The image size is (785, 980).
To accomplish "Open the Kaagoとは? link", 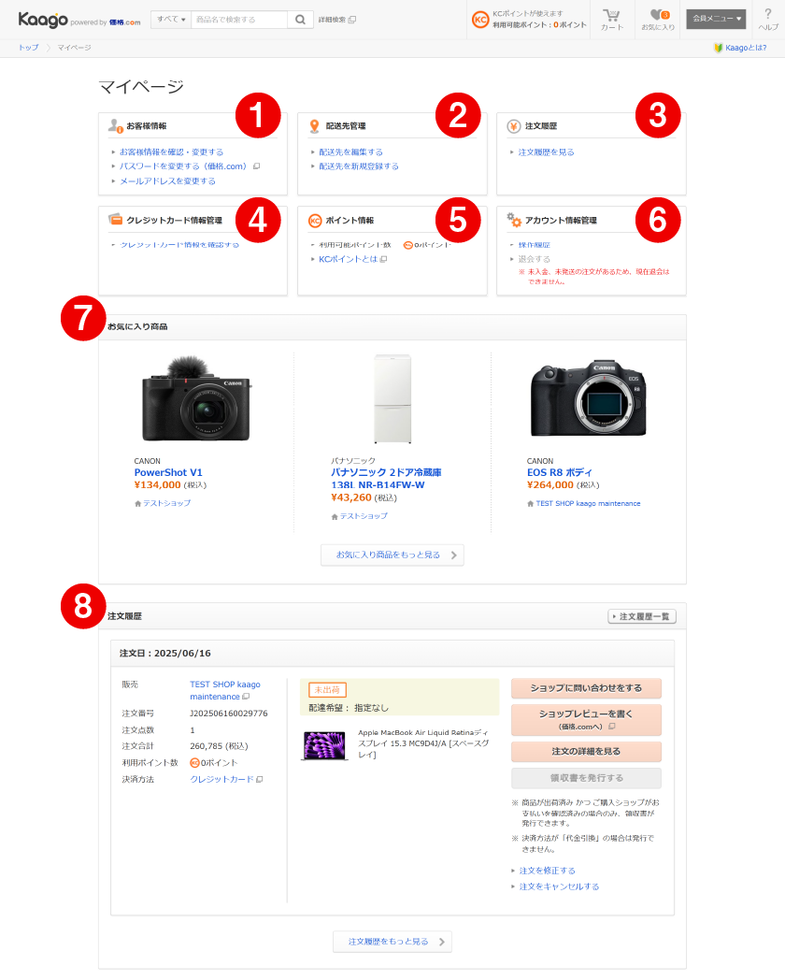I will coord(746,48).
